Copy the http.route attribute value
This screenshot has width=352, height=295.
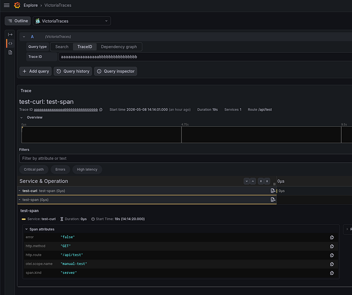click(332, 255)
